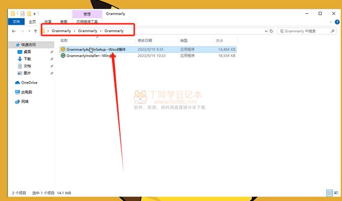Switch to the 查看 ribbon tab
The image size is (342, 201).
tap(63, 22)
